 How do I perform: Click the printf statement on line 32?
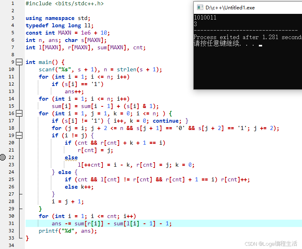[68, 231]
